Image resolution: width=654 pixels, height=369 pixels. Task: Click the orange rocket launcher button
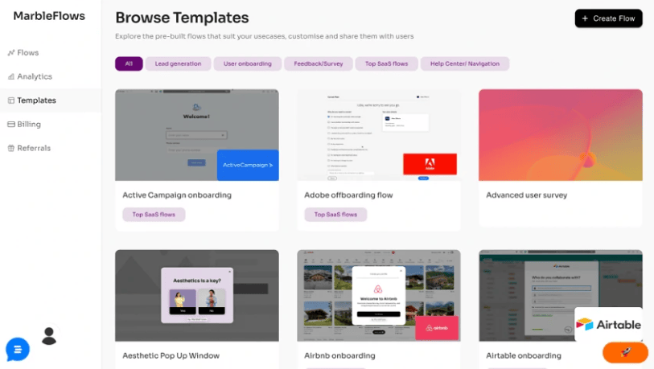tap(625, 352)
